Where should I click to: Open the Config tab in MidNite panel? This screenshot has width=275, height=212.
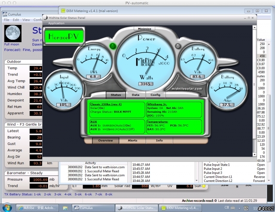click(x=156, y=95)
